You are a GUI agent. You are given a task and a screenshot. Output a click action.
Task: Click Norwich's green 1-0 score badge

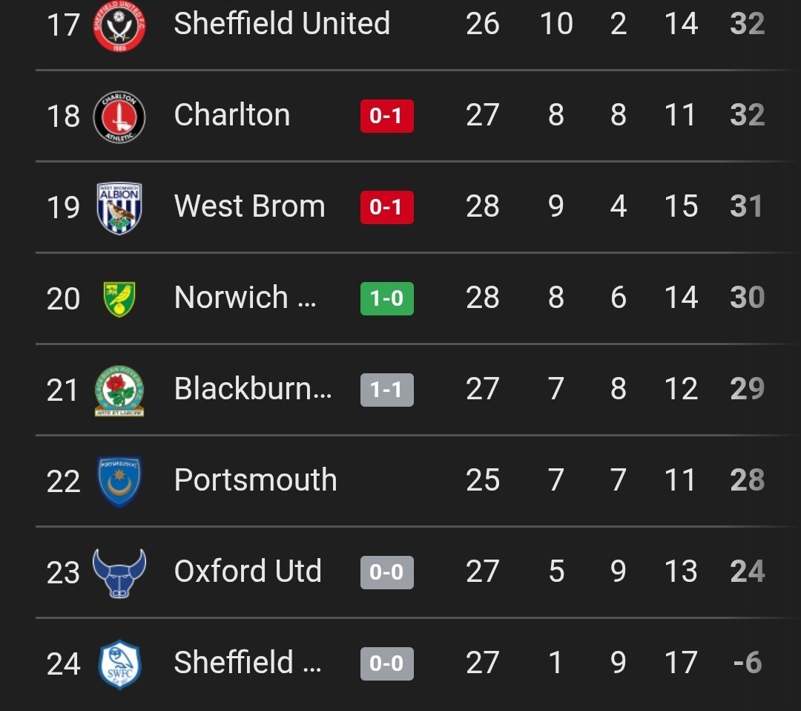pos(386,298)
